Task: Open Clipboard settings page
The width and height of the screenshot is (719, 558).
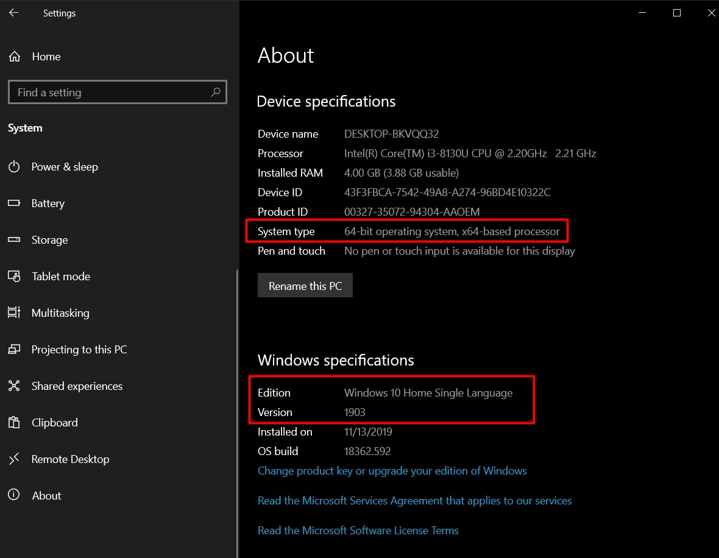Action: [x=55, y=423]
